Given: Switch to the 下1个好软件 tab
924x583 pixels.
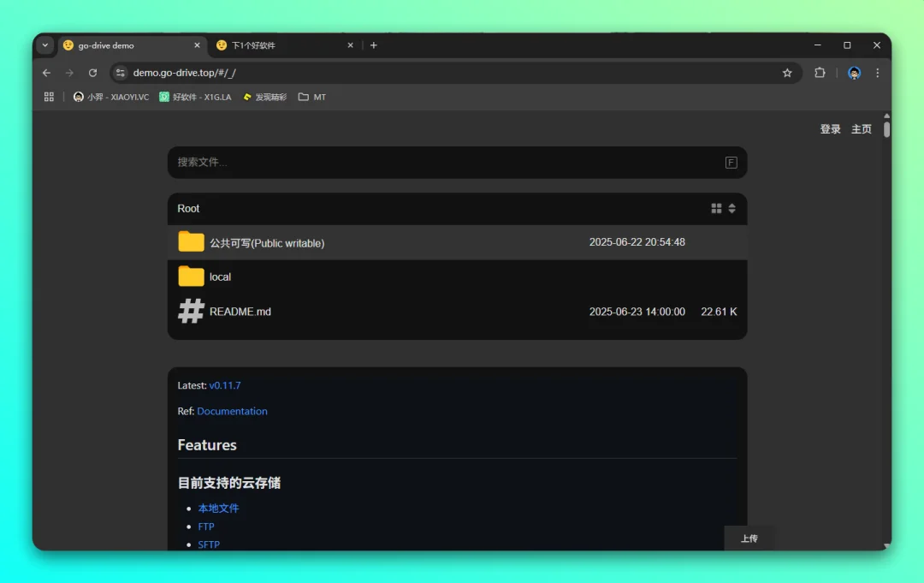Looking at the screenshot, I should coord(285,45).
